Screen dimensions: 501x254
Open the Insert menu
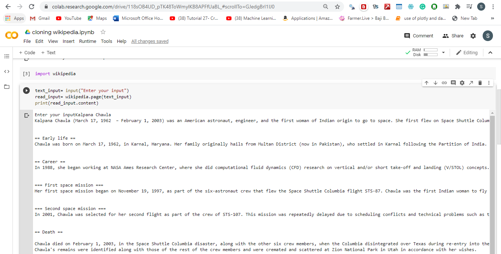[69, 41]
